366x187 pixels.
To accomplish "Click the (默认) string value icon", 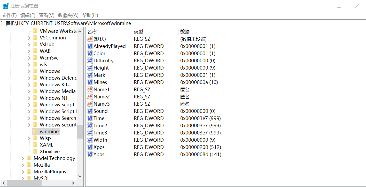I will (x=90, y=39).
